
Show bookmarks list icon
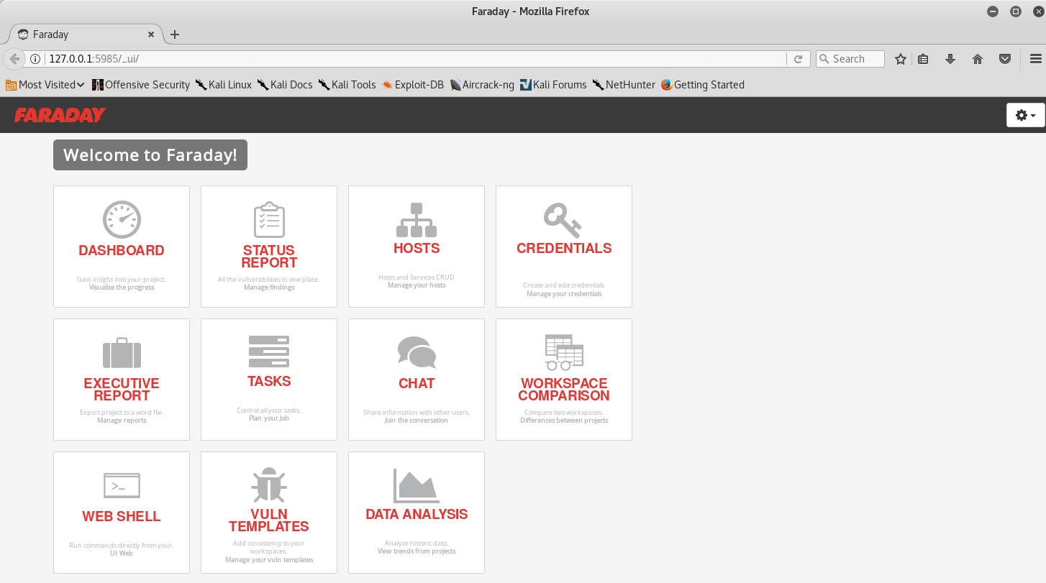click(x=924, y=59)
